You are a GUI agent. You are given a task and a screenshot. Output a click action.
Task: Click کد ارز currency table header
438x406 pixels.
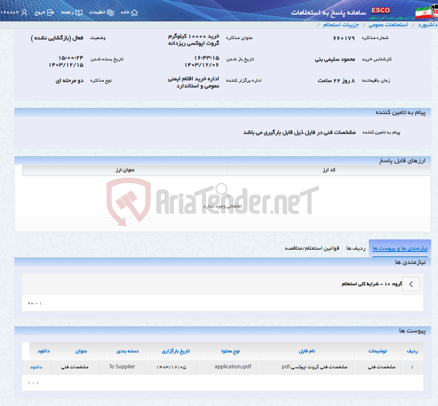point(329,170)
